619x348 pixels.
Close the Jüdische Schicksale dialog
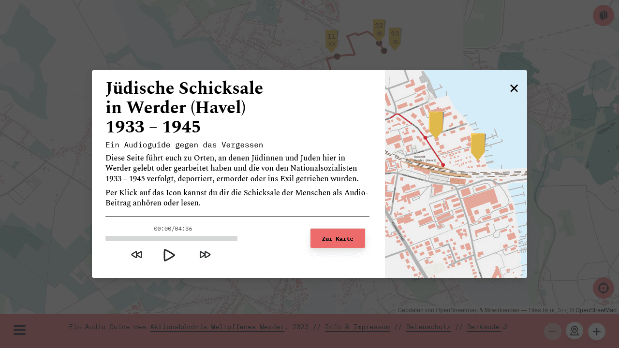[x=514, y=88]
